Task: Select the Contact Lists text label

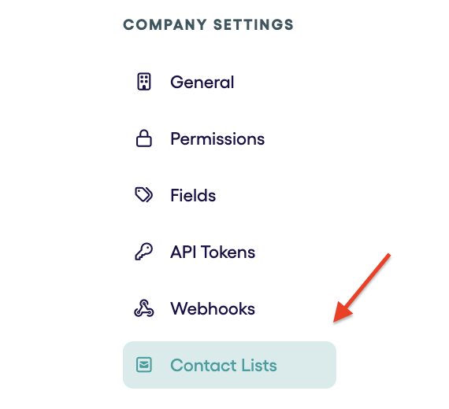Action: click(224, 366)
